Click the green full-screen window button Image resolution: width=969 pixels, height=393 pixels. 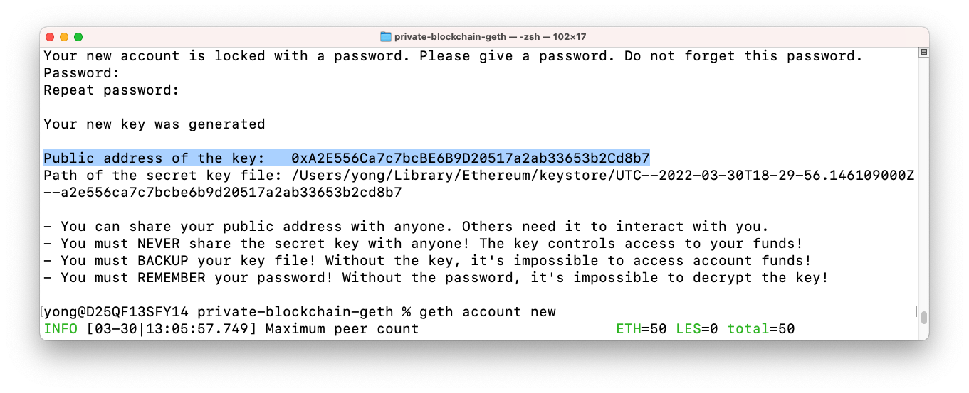pos(78,37)
